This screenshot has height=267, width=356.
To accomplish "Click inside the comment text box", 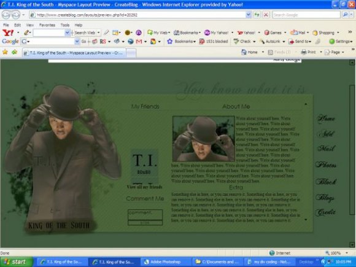I will [145, 214].
